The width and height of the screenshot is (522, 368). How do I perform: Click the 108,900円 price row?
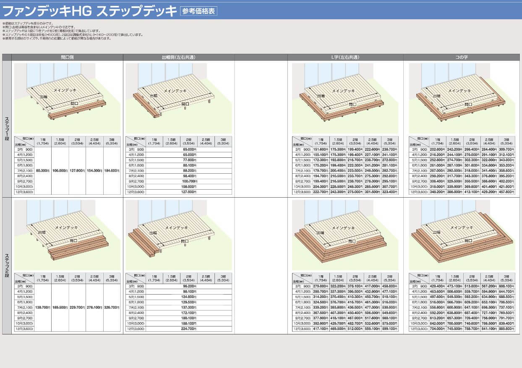pos(189,187)
